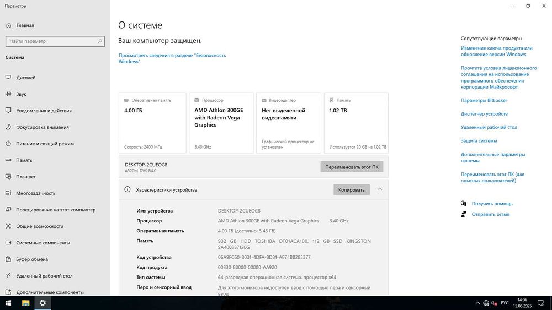Open Защита системы link

pyautogui.click(x=479, y=140)
